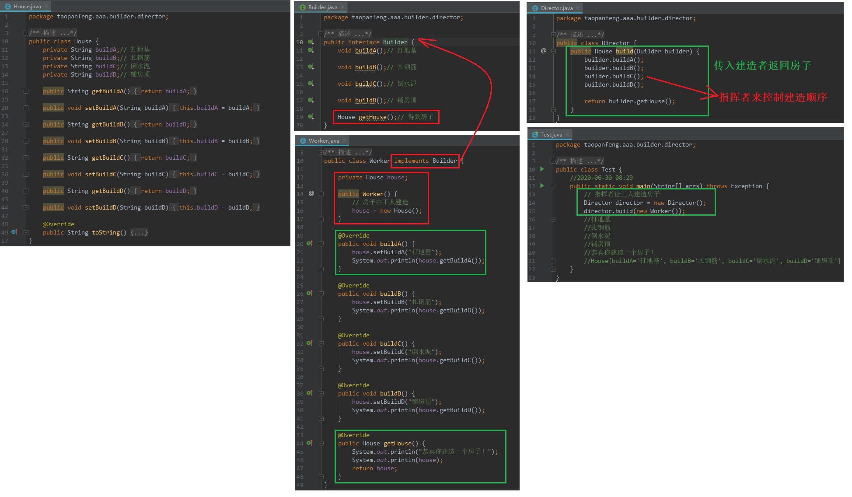Expand the folded doc comment in Director.java
Screen dimensions: 852x497
(x=553, y=35)
